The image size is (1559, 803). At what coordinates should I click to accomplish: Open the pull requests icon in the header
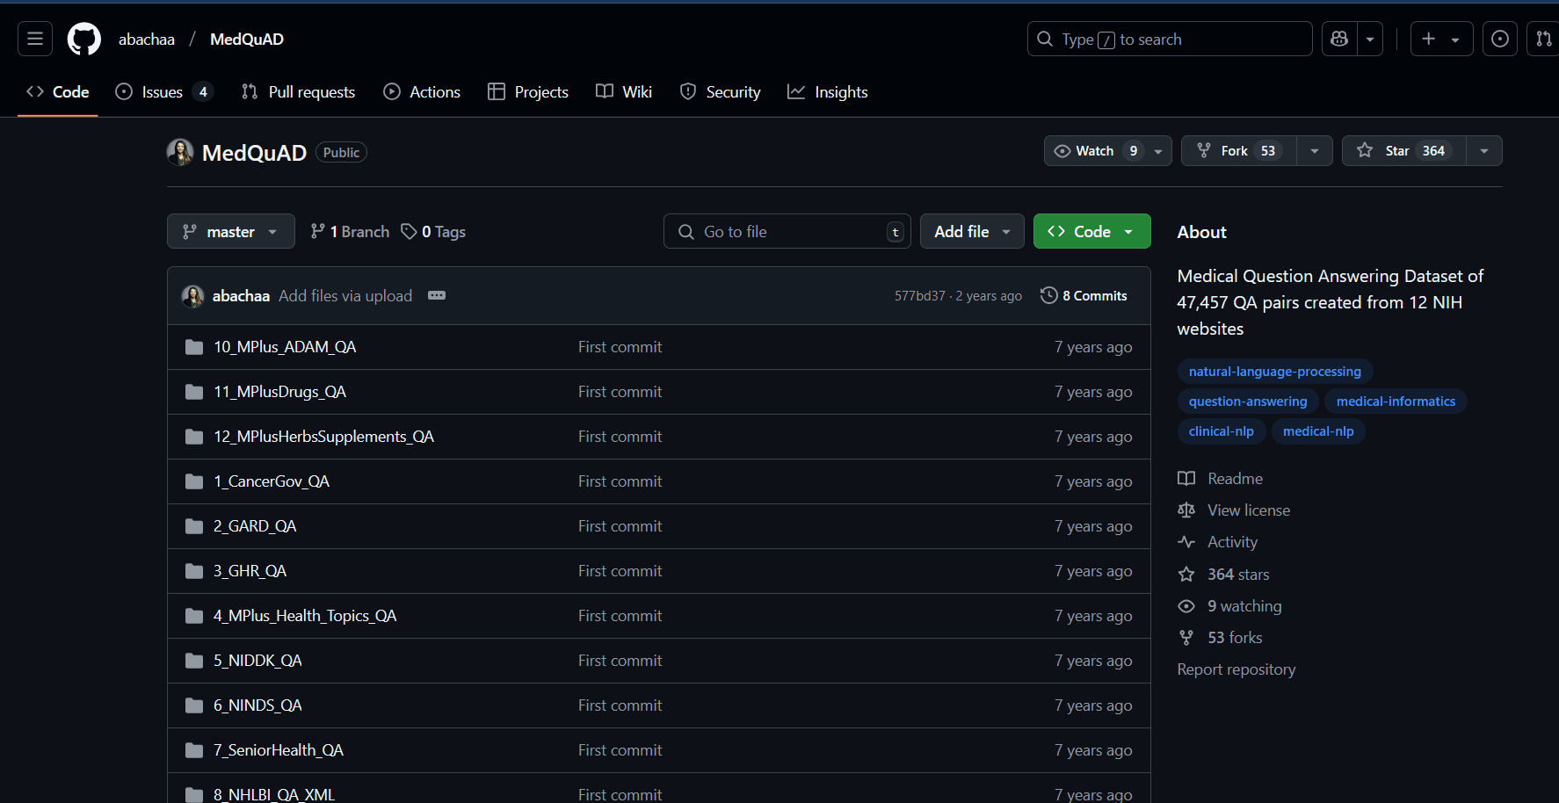click(x=1543, y=39)
